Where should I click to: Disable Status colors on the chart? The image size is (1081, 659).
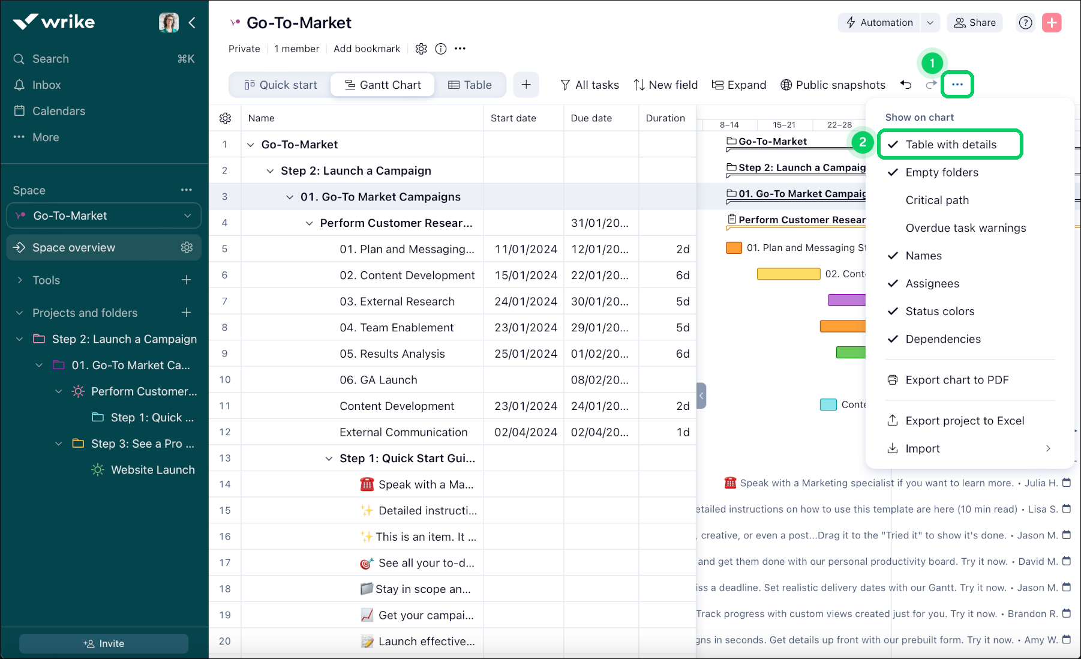coord(939,311)
